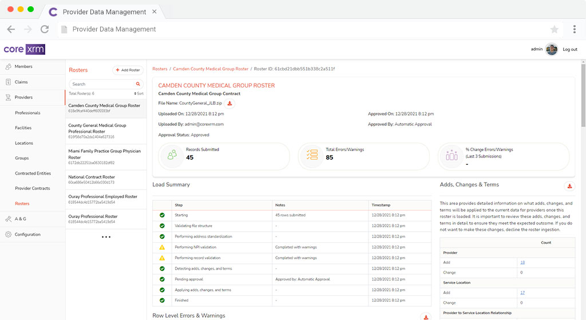This screenshot has height=320, width=586.
Task: Select Facilities submenu item
Action: pos(23,128)
